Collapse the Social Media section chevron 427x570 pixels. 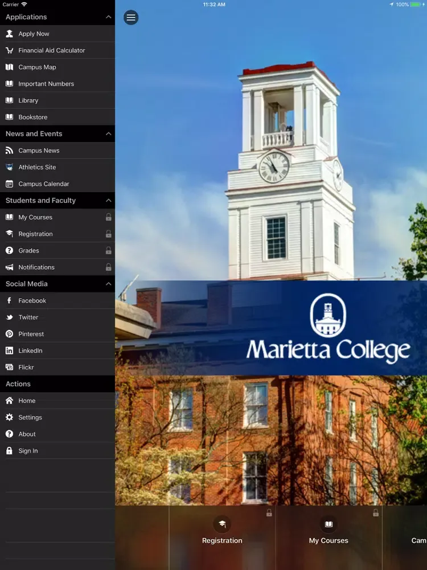pos(108,284)
